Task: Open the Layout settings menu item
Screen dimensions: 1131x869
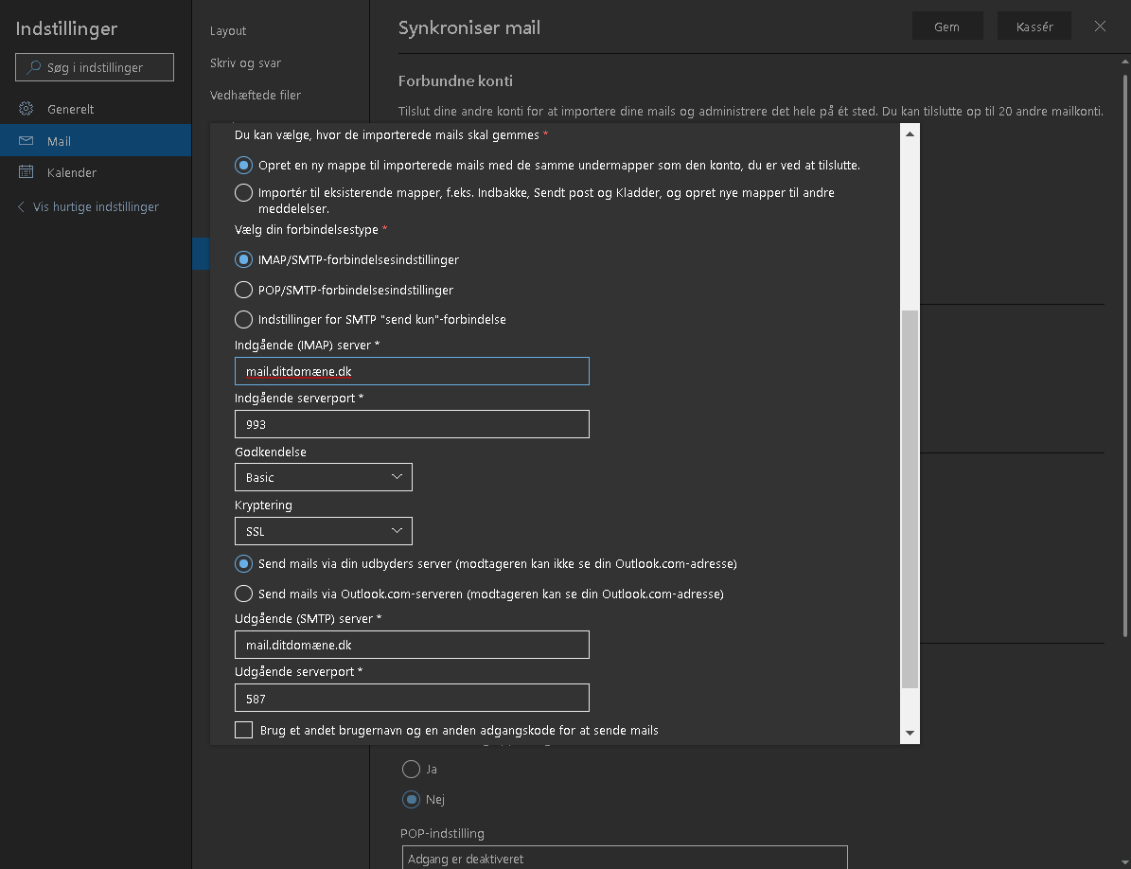Action: [x=228, y=31]
